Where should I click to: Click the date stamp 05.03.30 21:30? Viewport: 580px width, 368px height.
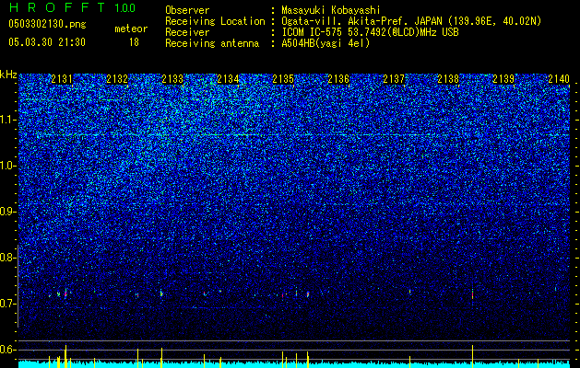(x=47, y=42)
